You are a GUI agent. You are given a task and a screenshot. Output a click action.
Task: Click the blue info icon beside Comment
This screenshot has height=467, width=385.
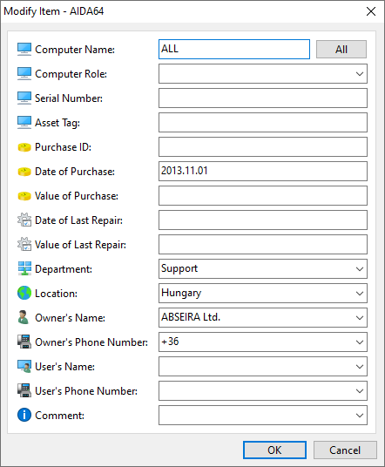pyautogui.click(x=24, y=415)
